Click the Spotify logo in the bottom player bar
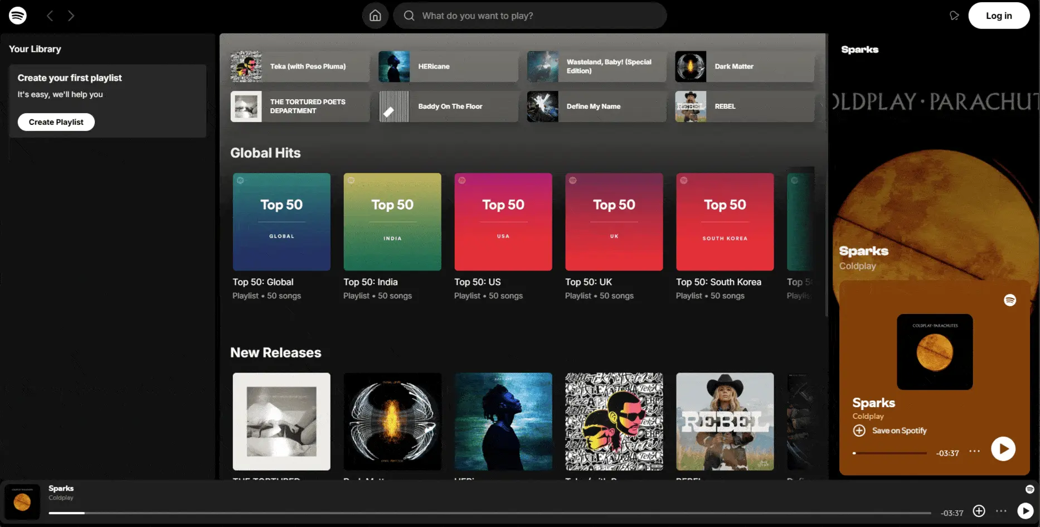This screenshot has width=1040, height=527. [x=1029, y=489]
